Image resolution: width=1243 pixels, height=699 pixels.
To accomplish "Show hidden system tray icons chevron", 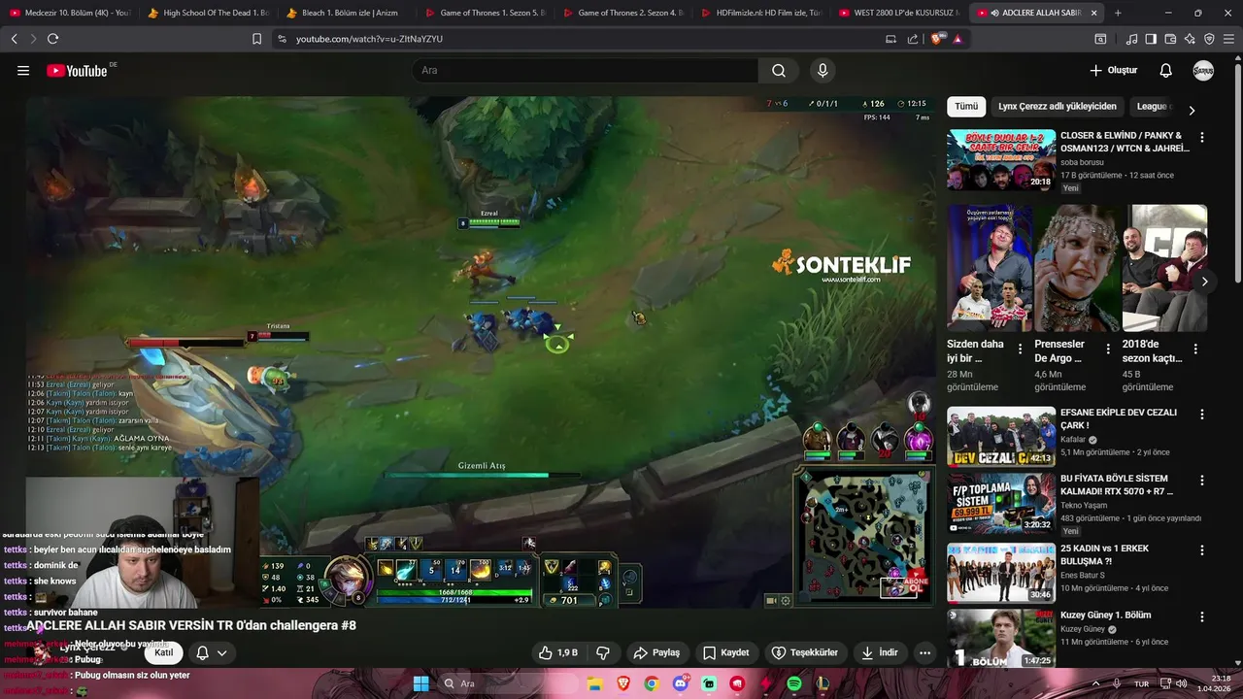I will tap(1096, 683).
